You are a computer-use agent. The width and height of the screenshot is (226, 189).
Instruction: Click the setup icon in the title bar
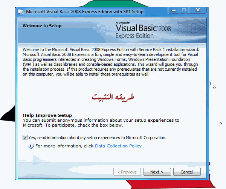coord(21,12)
